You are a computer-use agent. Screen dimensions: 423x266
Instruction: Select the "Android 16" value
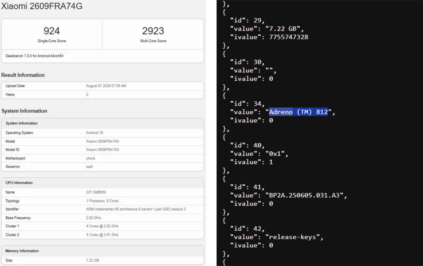[95, 133]
